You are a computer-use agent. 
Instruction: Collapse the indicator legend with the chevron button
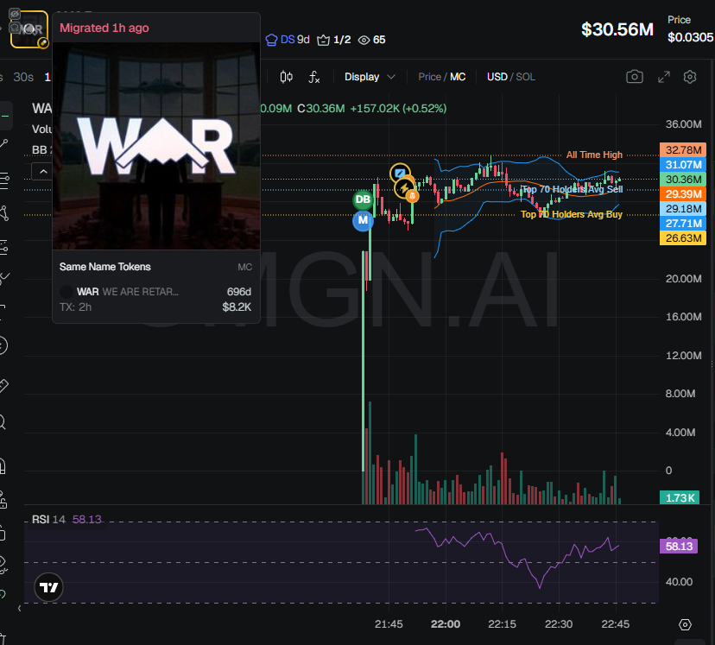point(43,172)
